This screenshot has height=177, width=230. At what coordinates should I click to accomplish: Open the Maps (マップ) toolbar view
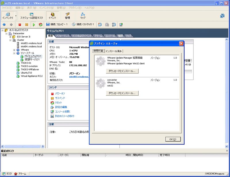[83, 16]
